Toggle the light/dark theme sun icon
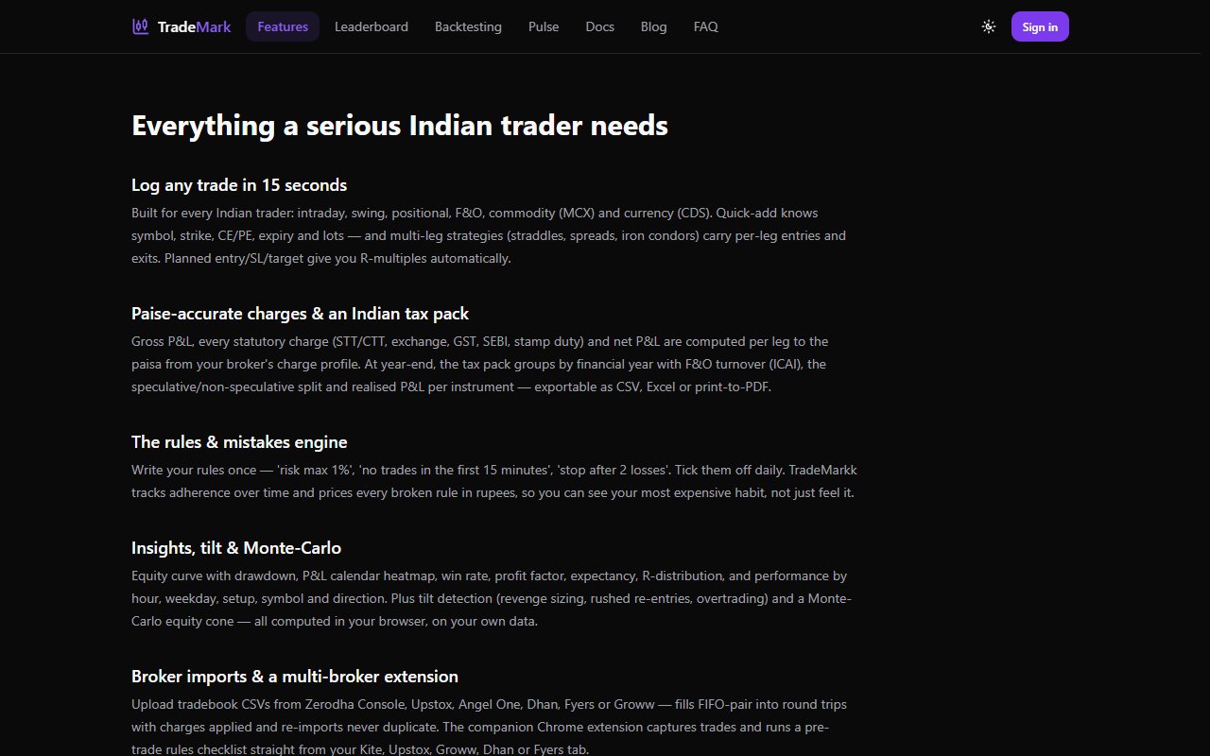1210x756 pixels. click(x=989, y=26)
